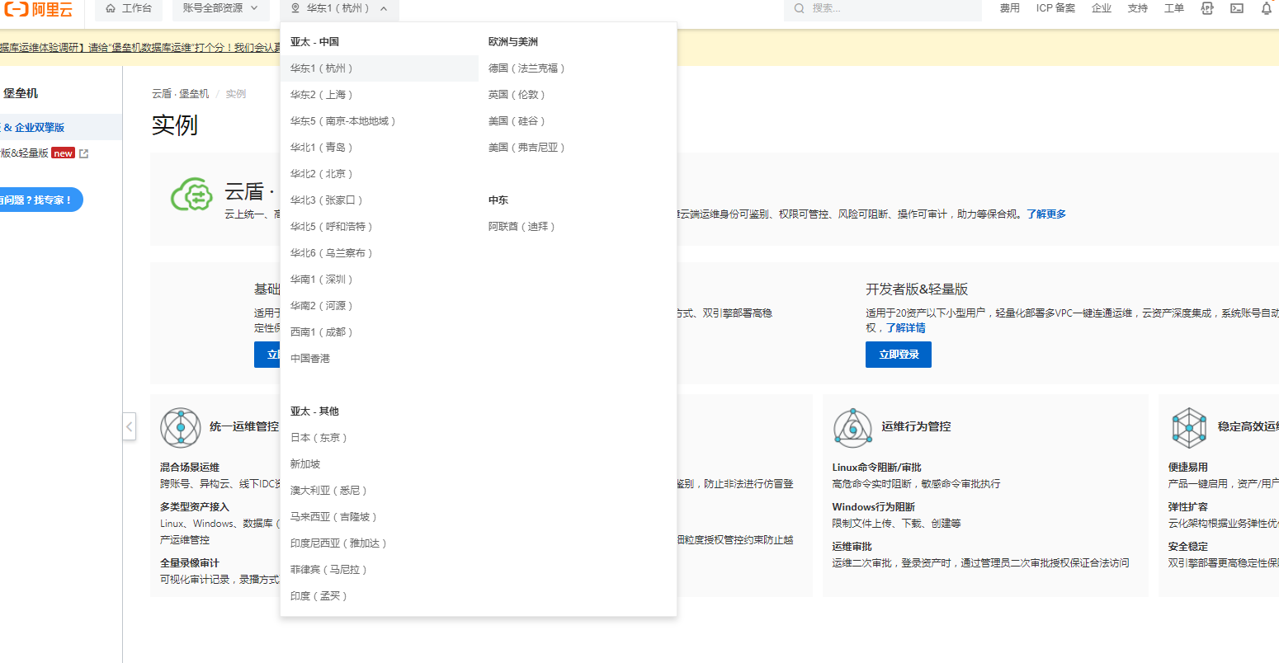1279x663 pixels.
Task: Open the 工单 menu in top bar
Action: (1174, 8)
